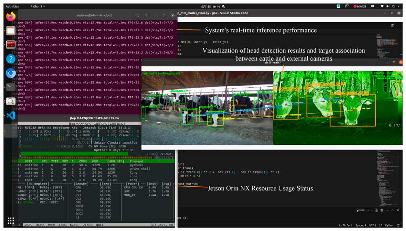Click the terminal search magnifier icon
406x231 pixels.
click(137, 16)
